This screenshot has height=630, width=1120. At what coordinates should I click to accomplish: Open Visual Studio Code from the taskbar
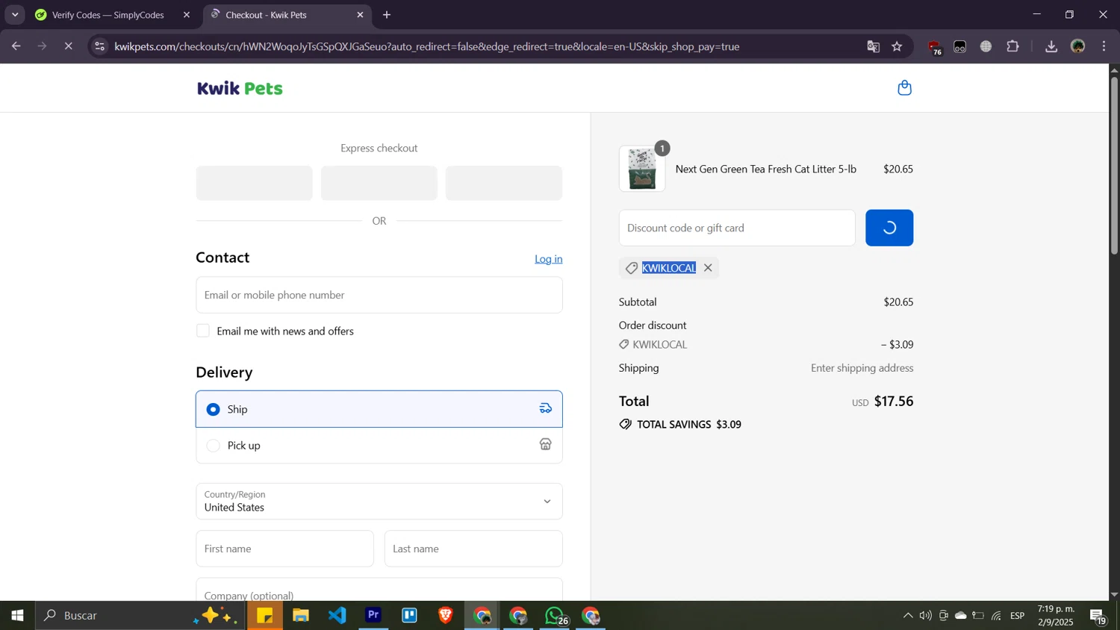tap(337, 616)
